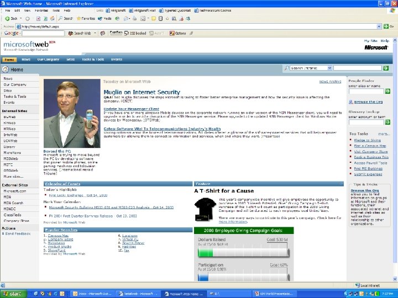Open the Mail button dropdown arrow
This screenshot has width=398, height=298.
(129, 19)
